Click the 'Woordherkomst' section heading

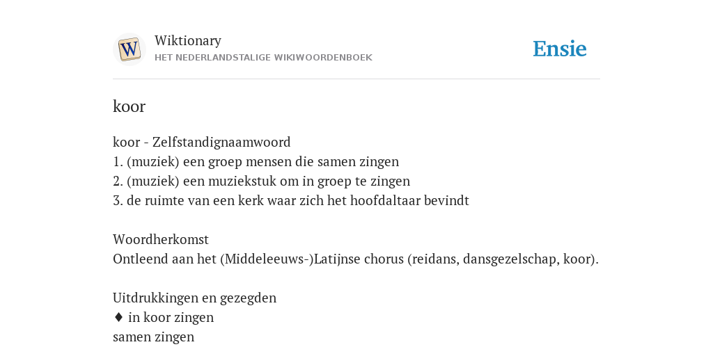161,239
